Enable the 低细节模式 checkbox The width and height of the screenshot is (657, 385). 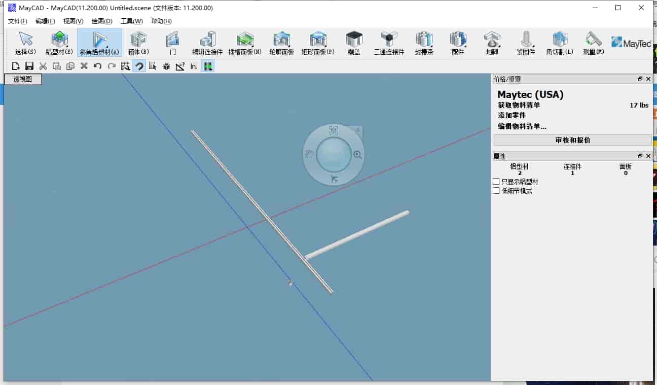coord(496,191)
